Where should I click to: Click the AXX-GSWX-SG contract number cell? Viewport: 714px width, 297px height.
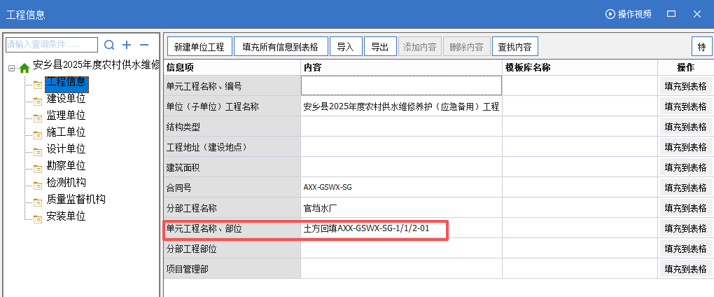click(401, 187)
